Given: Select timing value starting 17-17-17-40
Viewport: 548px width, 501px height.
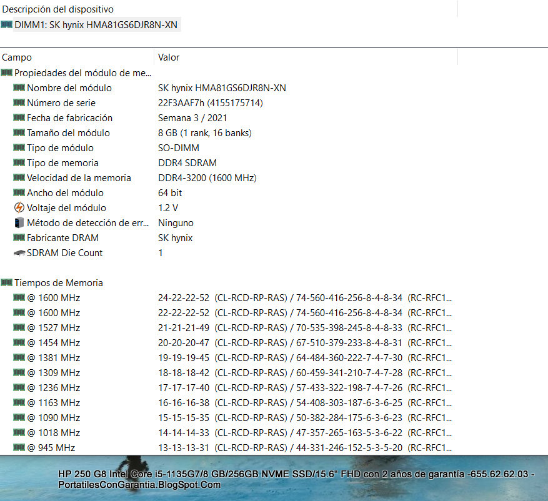Looking at the screenshot, I should tap(305, 388).
